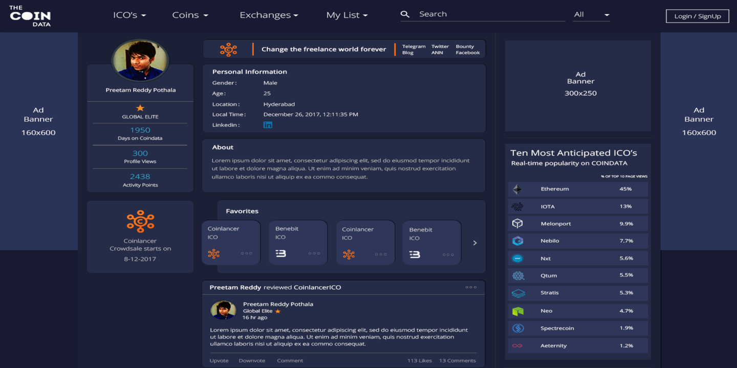Viewport: 737px width, 368px height.
Task: Open the Twitter link
Action: (440, 47)
